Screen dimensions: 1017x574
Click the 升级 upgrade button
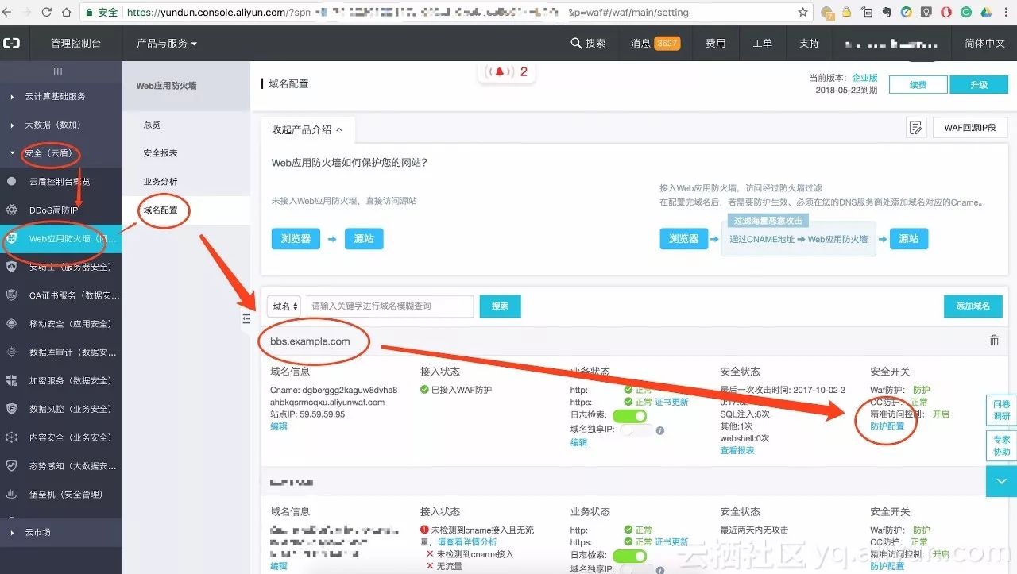tap(979, 85)
